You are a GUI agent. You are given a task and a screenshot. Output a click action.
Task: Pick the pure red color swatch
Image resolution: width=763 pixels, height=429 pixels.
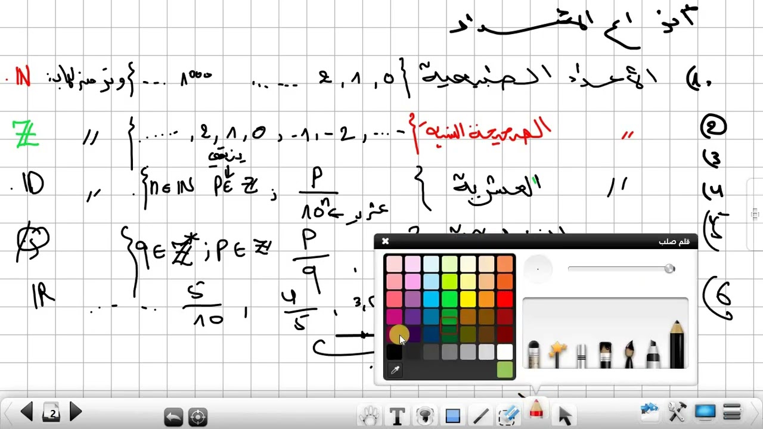505,299
